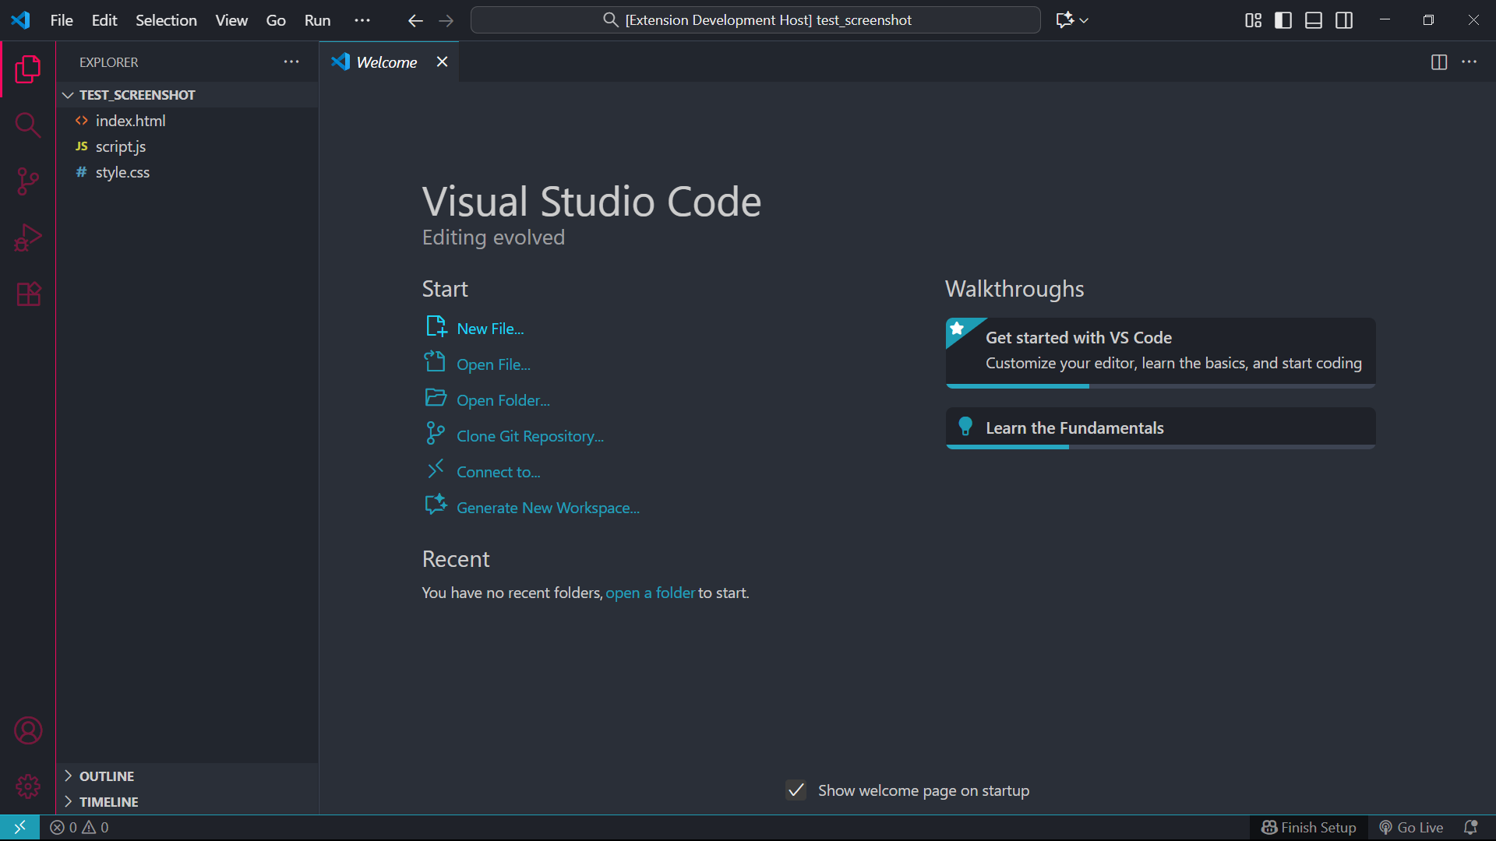Viewport: 1496px width, 841px height.
Task: Open the Search view in activity bar
Action: click(28, 125)
